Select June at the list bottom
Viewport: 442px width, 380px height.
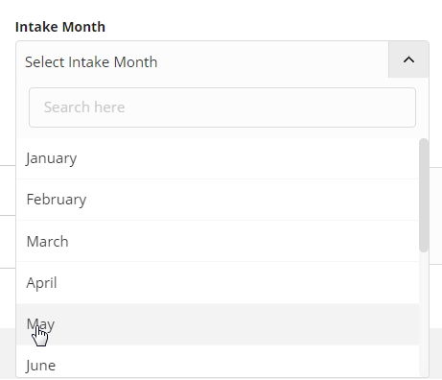(x=218, y=362)
